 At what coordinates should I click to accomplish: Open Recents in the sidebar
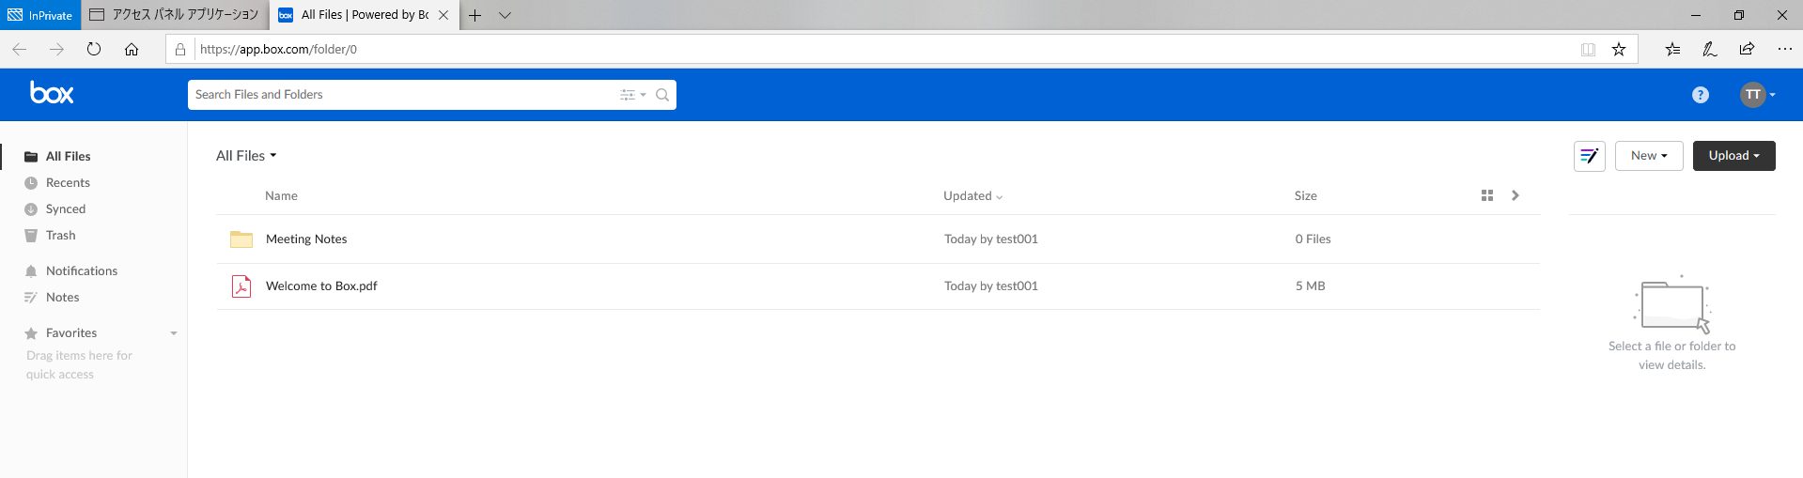68,183
